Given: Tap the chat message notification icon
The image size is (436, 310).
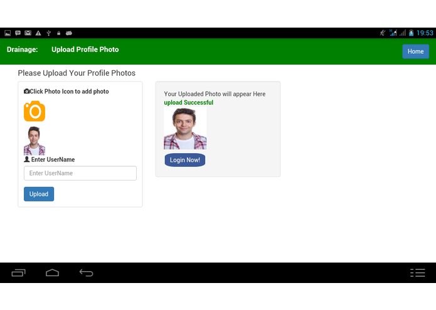Looking at the screenshot, I should pyautogui.click(x=18, y=33).
